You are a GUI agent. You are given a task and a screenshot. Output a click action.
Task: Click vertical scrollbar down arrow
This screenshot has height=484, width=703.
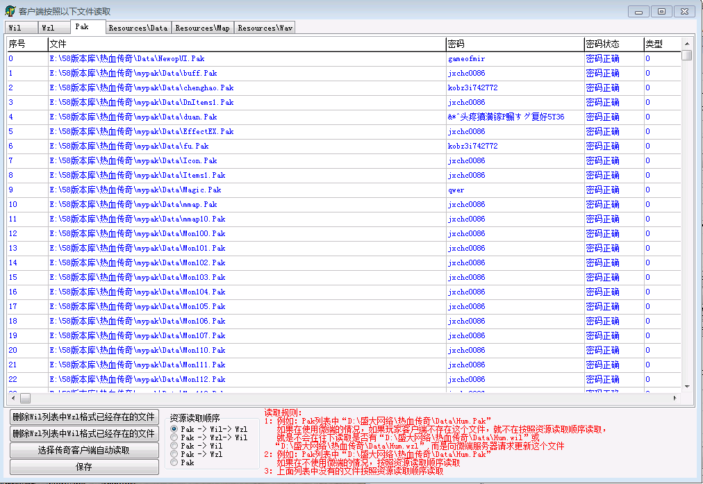click(687, 387)
